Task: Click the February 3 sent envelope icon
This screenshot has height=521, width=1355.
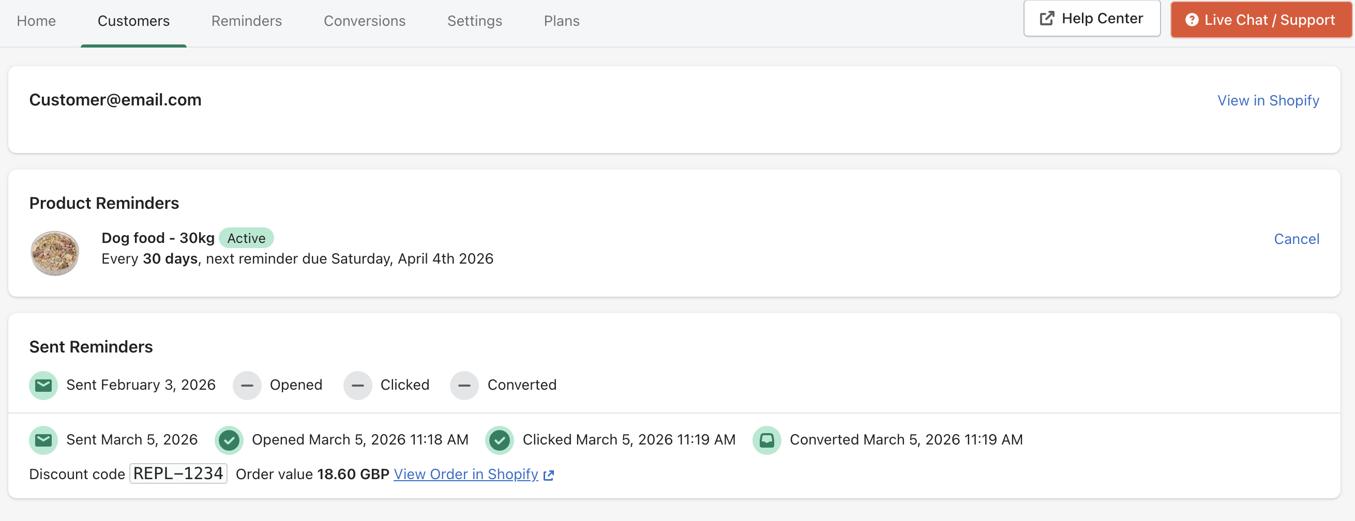Action: click(43, 386)
